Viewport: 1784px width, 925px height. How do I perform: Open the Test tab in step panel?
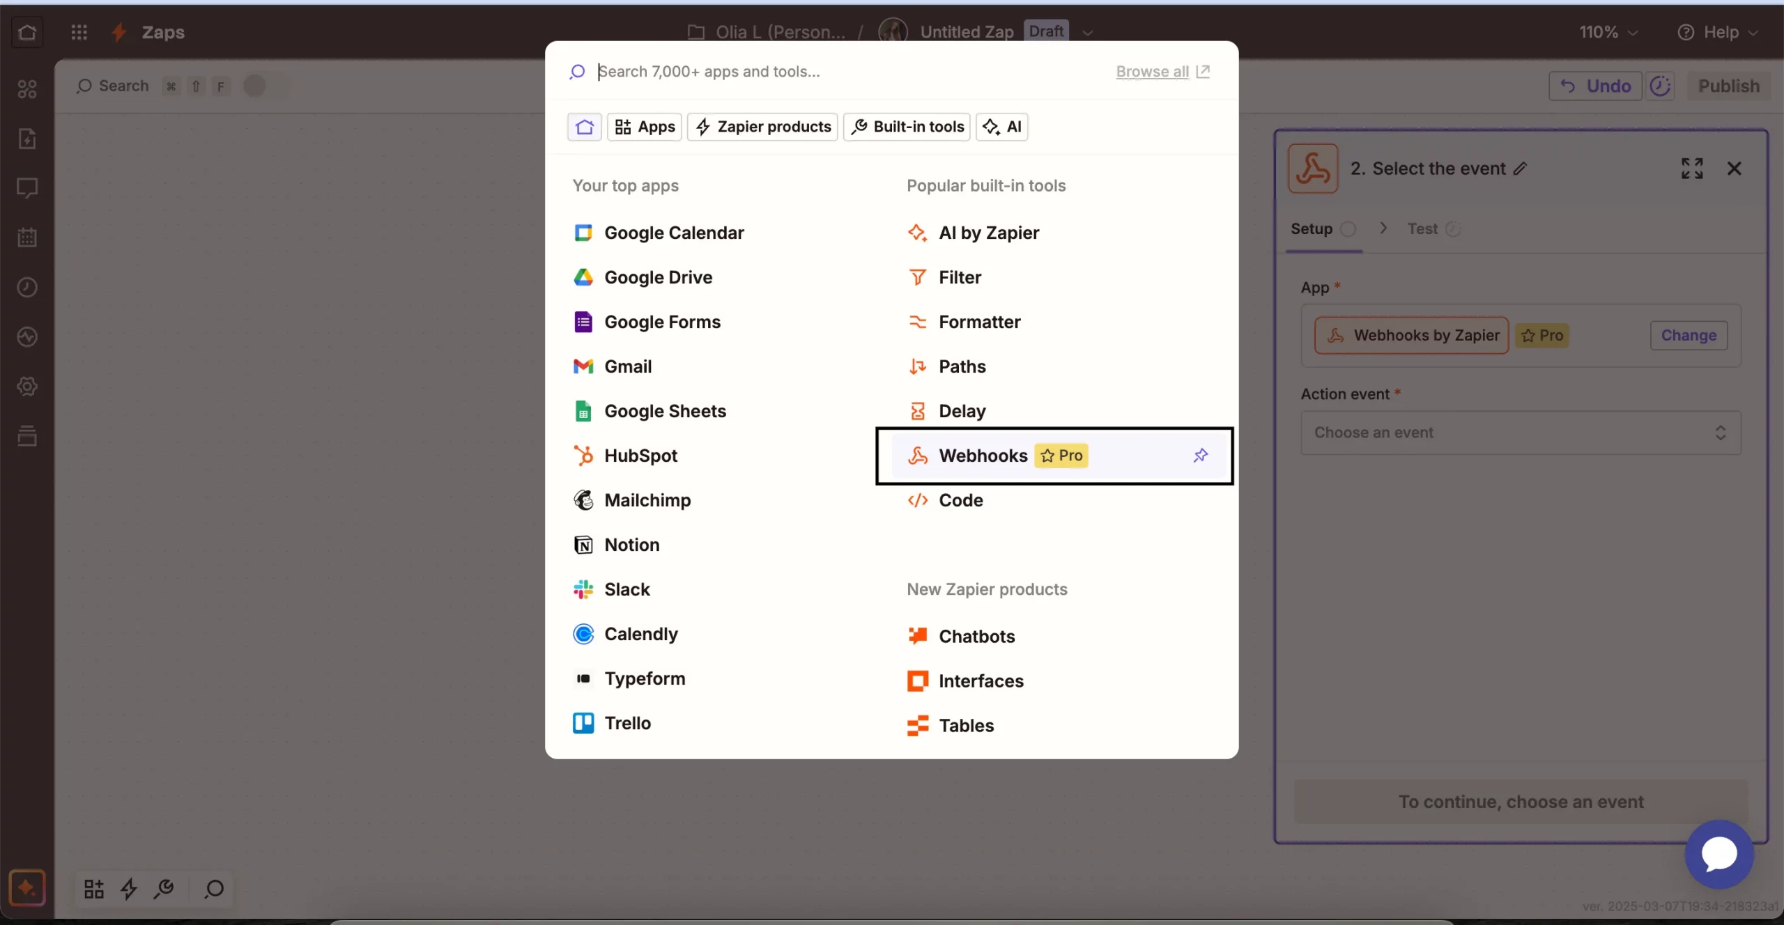(1433, 229)
